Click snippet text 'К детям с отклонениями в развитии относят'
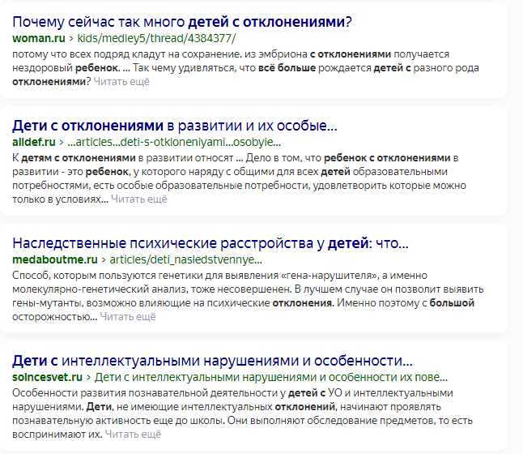This screenshot has width=523, height=454. point(123,158)
